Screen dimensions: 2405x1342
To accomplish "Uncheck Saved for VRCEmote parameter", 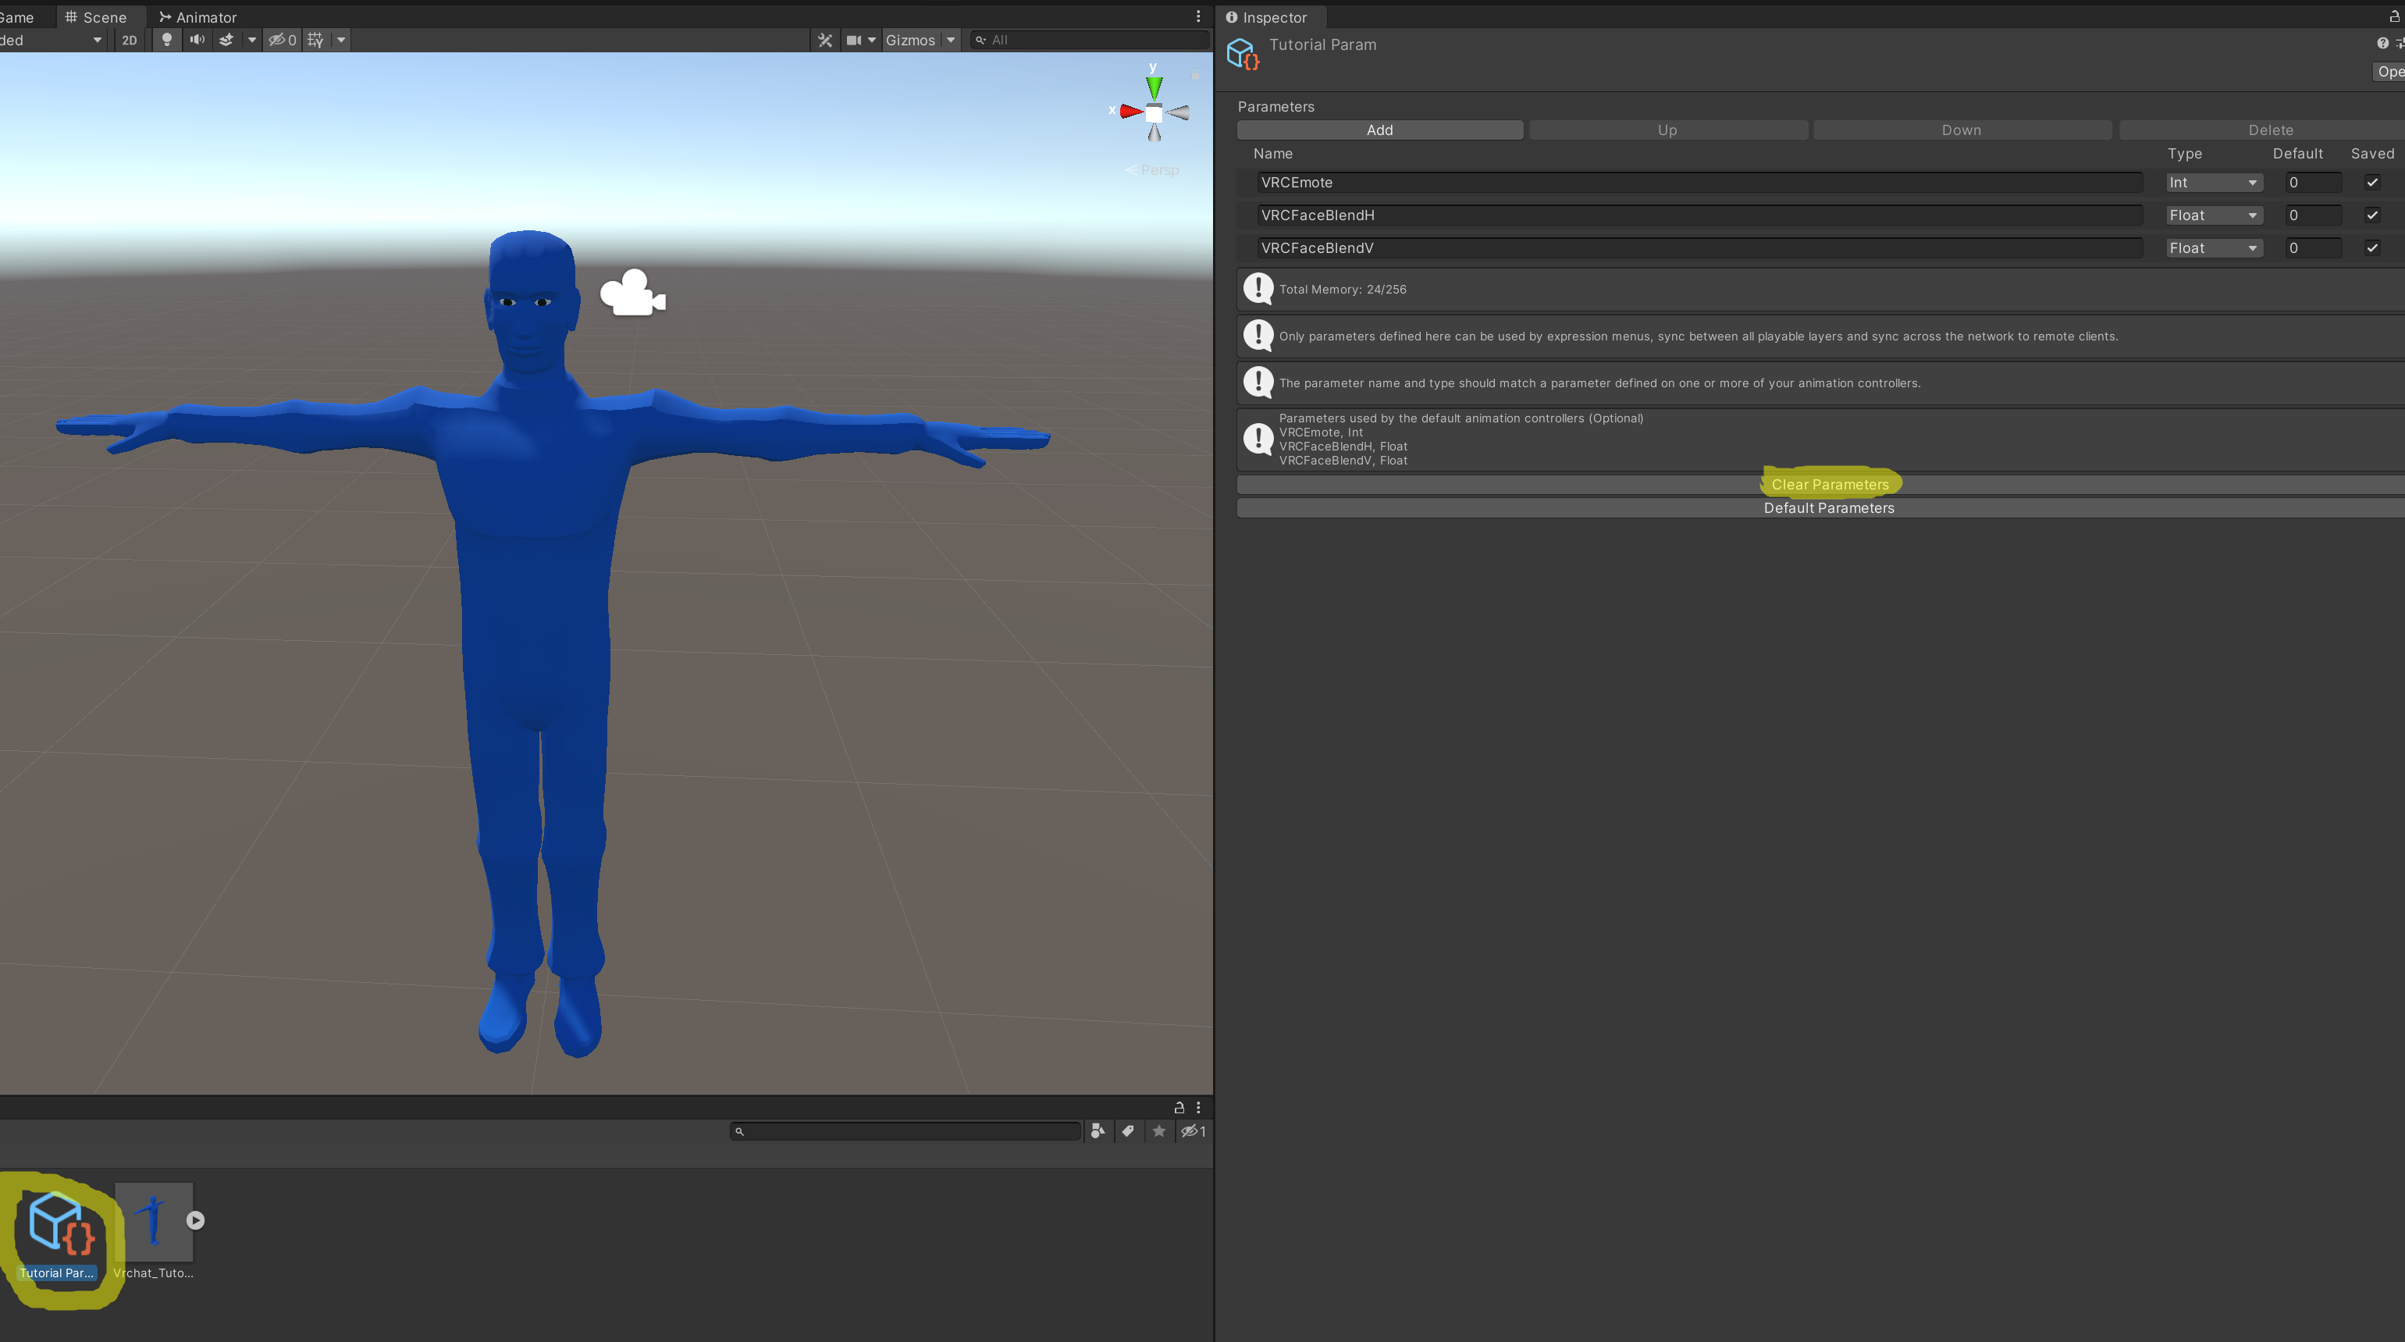I will 2371,182.
